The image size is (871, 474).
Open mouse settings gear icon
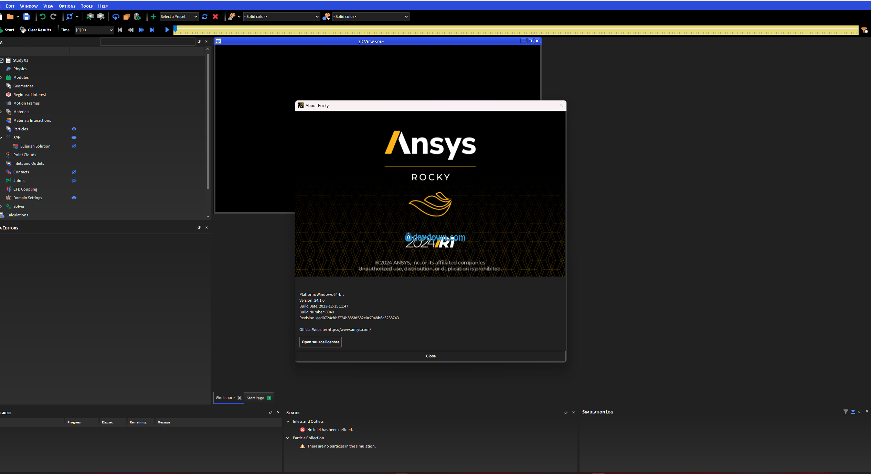tap(137, 17)
